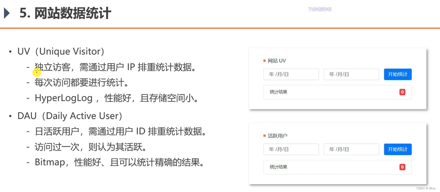Click the red 0 badge in 活跃用户 panel
The image size is (440, 192).
click(x=402, y=167)
